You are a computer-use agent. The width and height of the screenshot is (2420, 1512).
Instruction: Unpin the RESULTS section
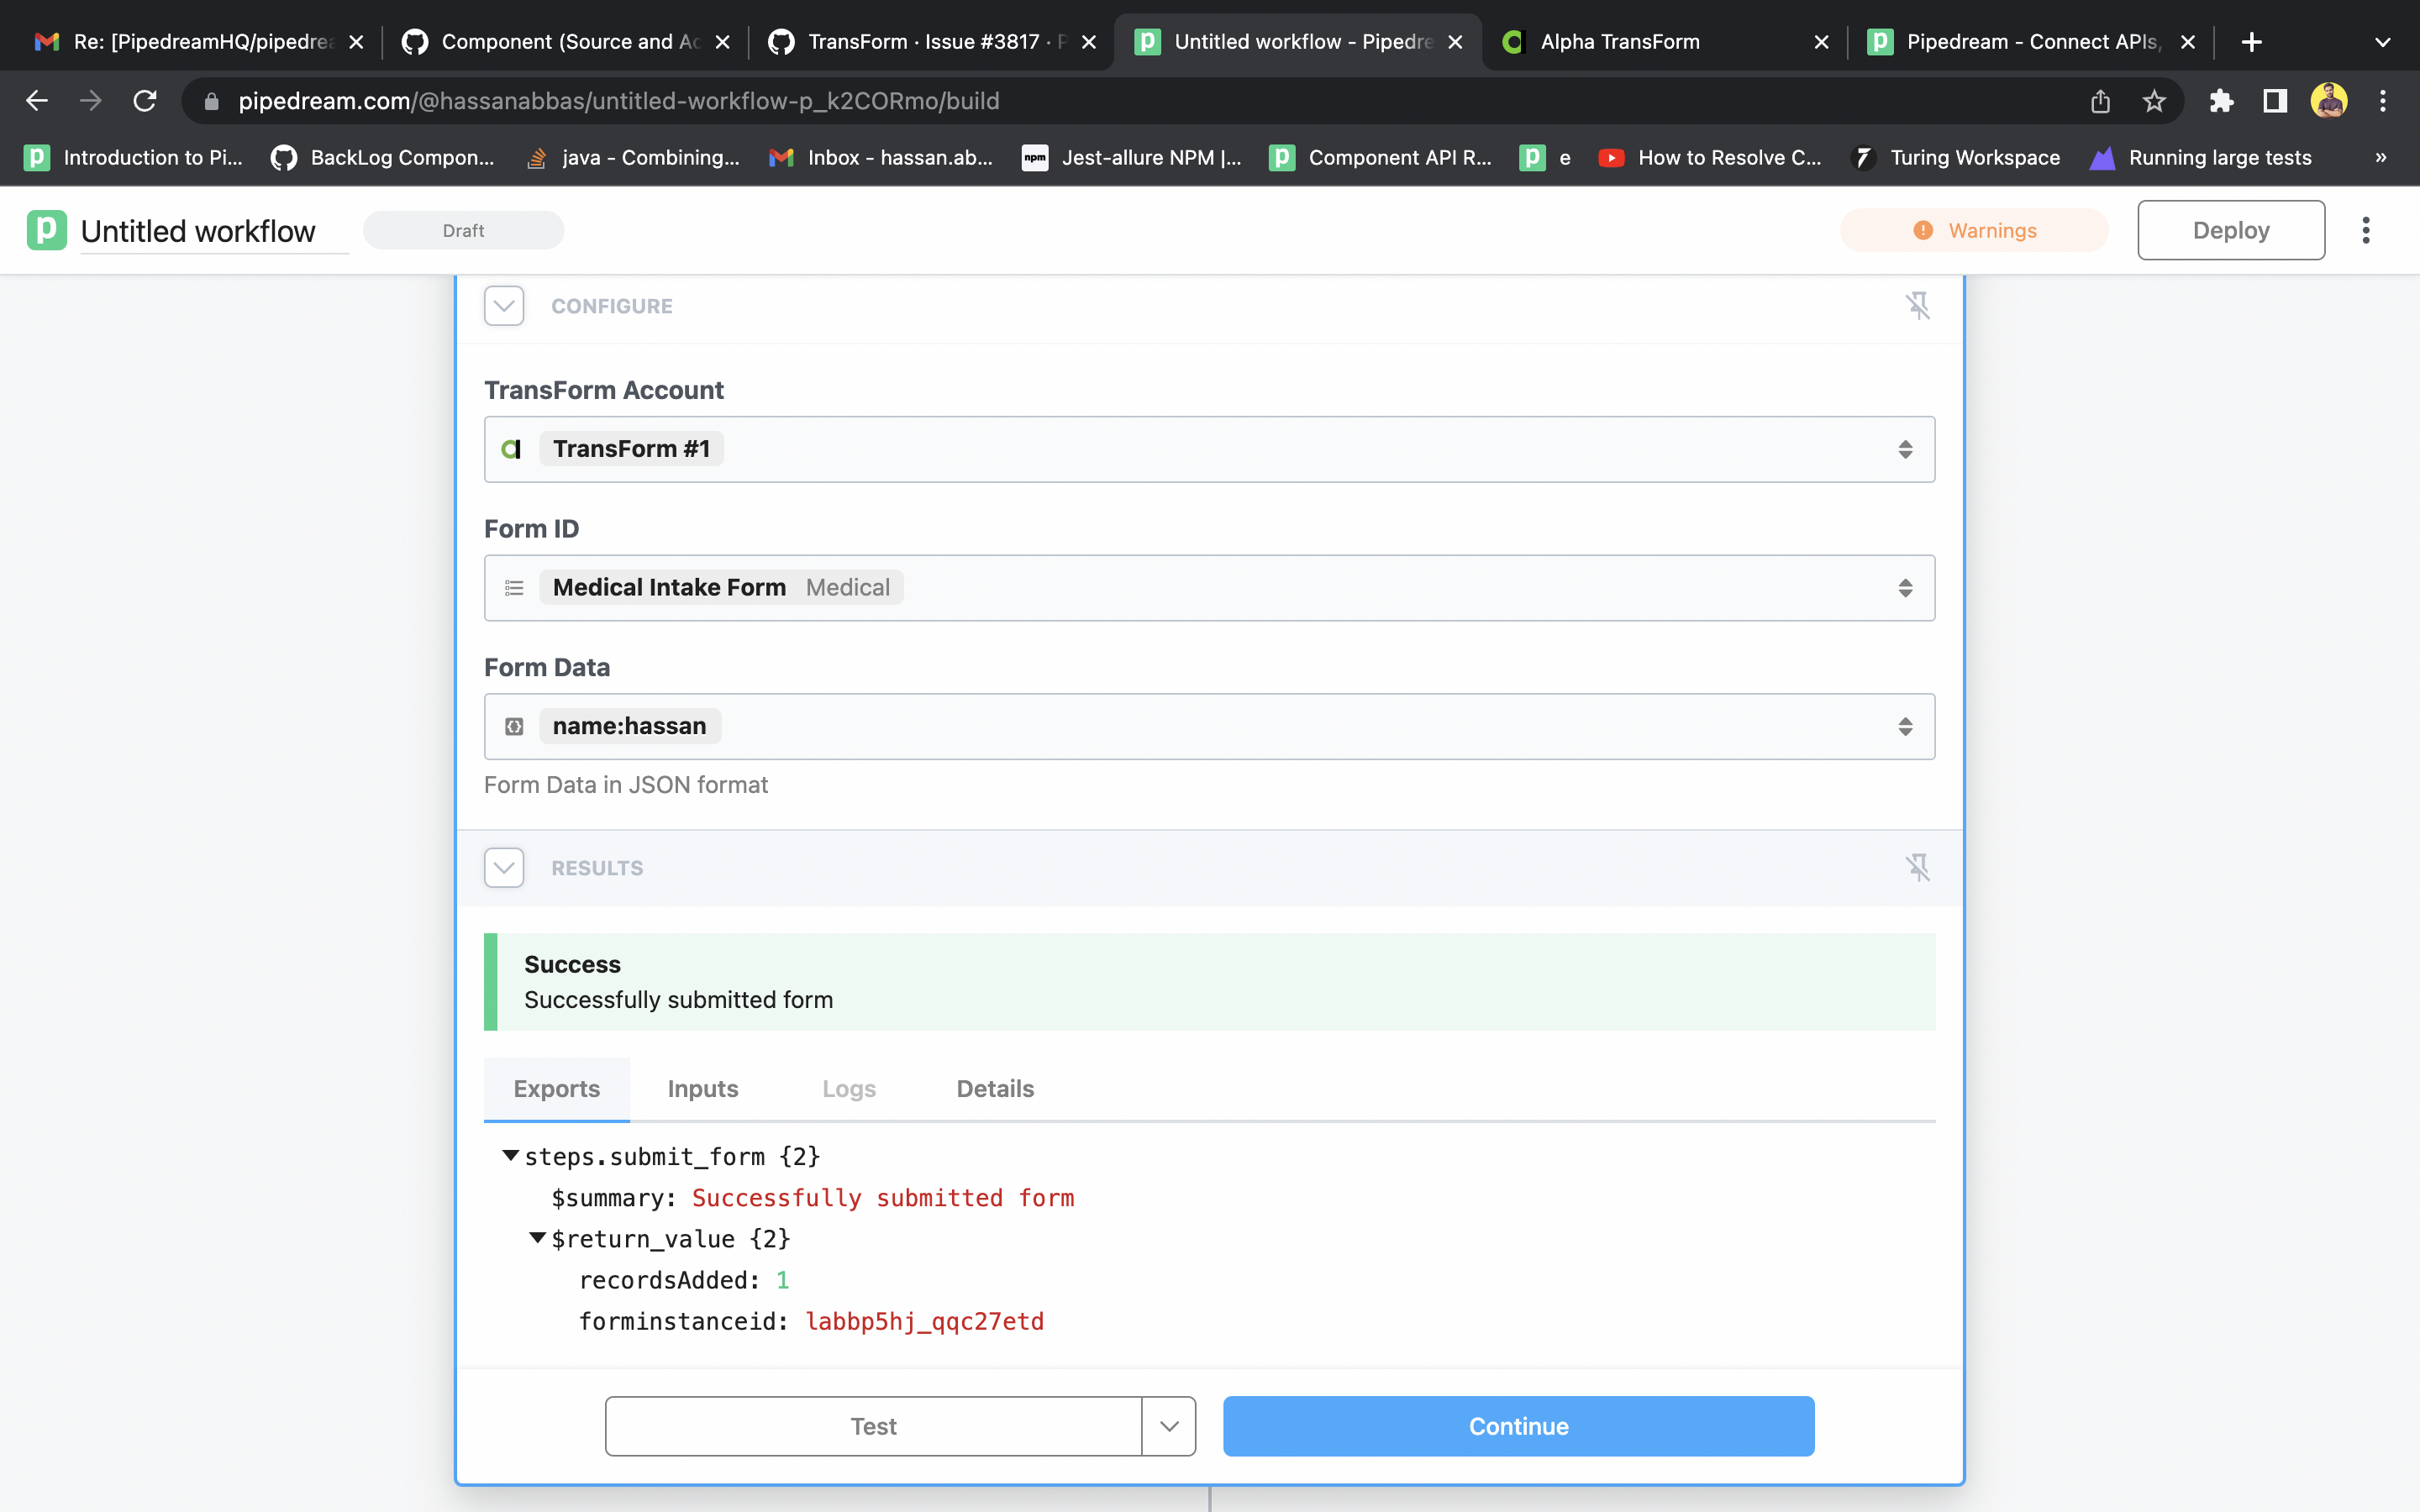[1919, 867]
